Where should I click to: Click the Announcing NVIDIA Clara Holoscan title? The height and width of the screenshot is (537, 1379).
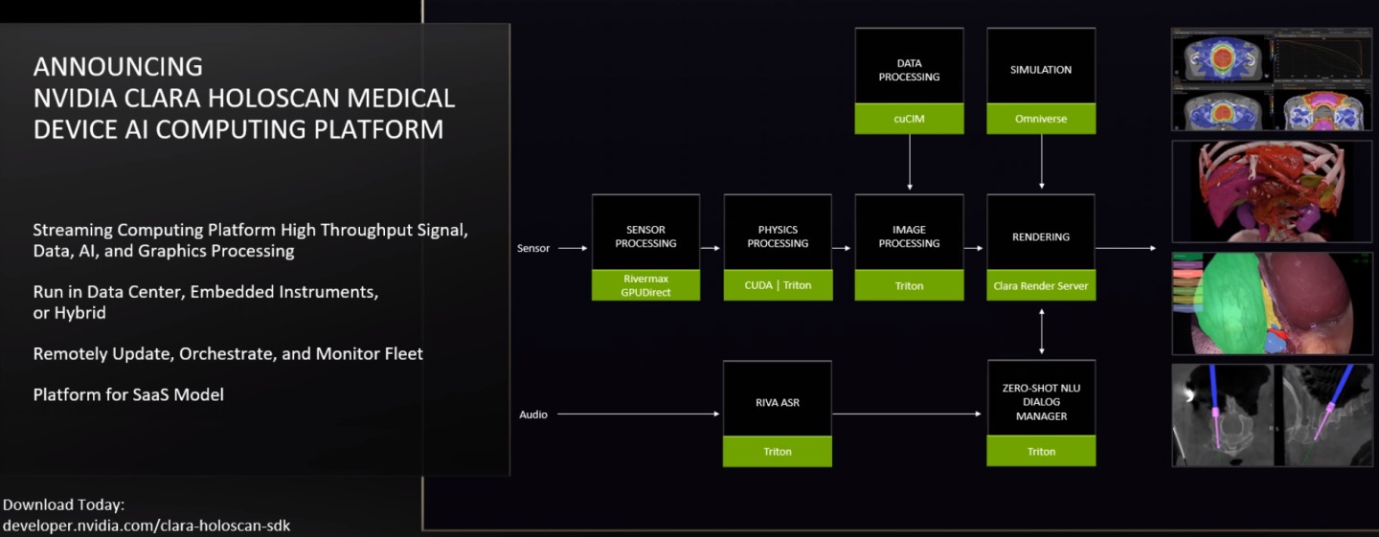[244, 98]
